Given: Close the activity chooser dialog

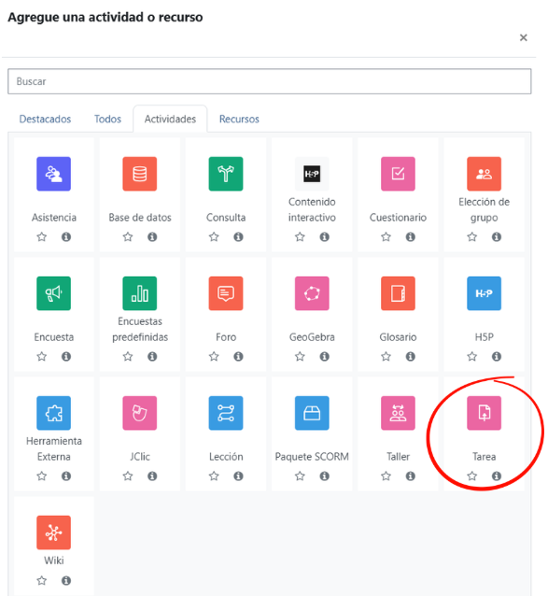Looking at the screenshot, I should tap(523, 37).
